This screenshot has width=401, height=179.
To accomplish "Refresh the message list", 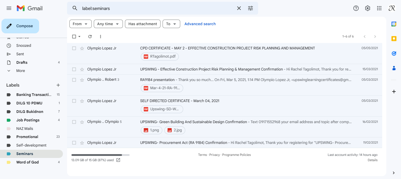I will click(90, 37).
